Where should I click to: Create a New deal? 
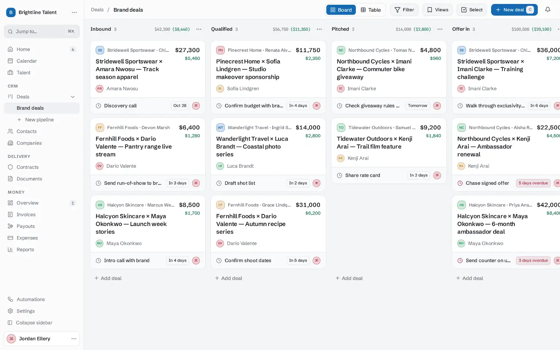point(514,10)
